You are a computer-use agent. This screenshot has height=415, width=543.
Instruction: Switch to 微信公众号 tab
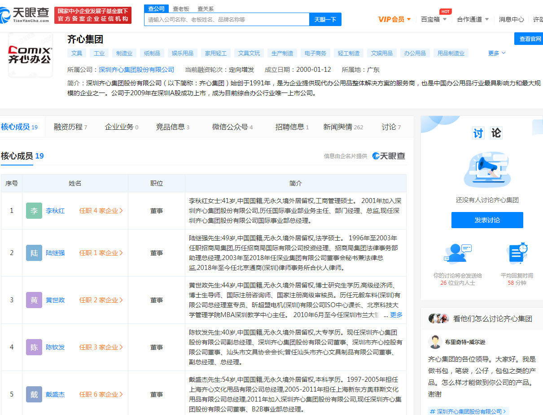tap(232, 127)
